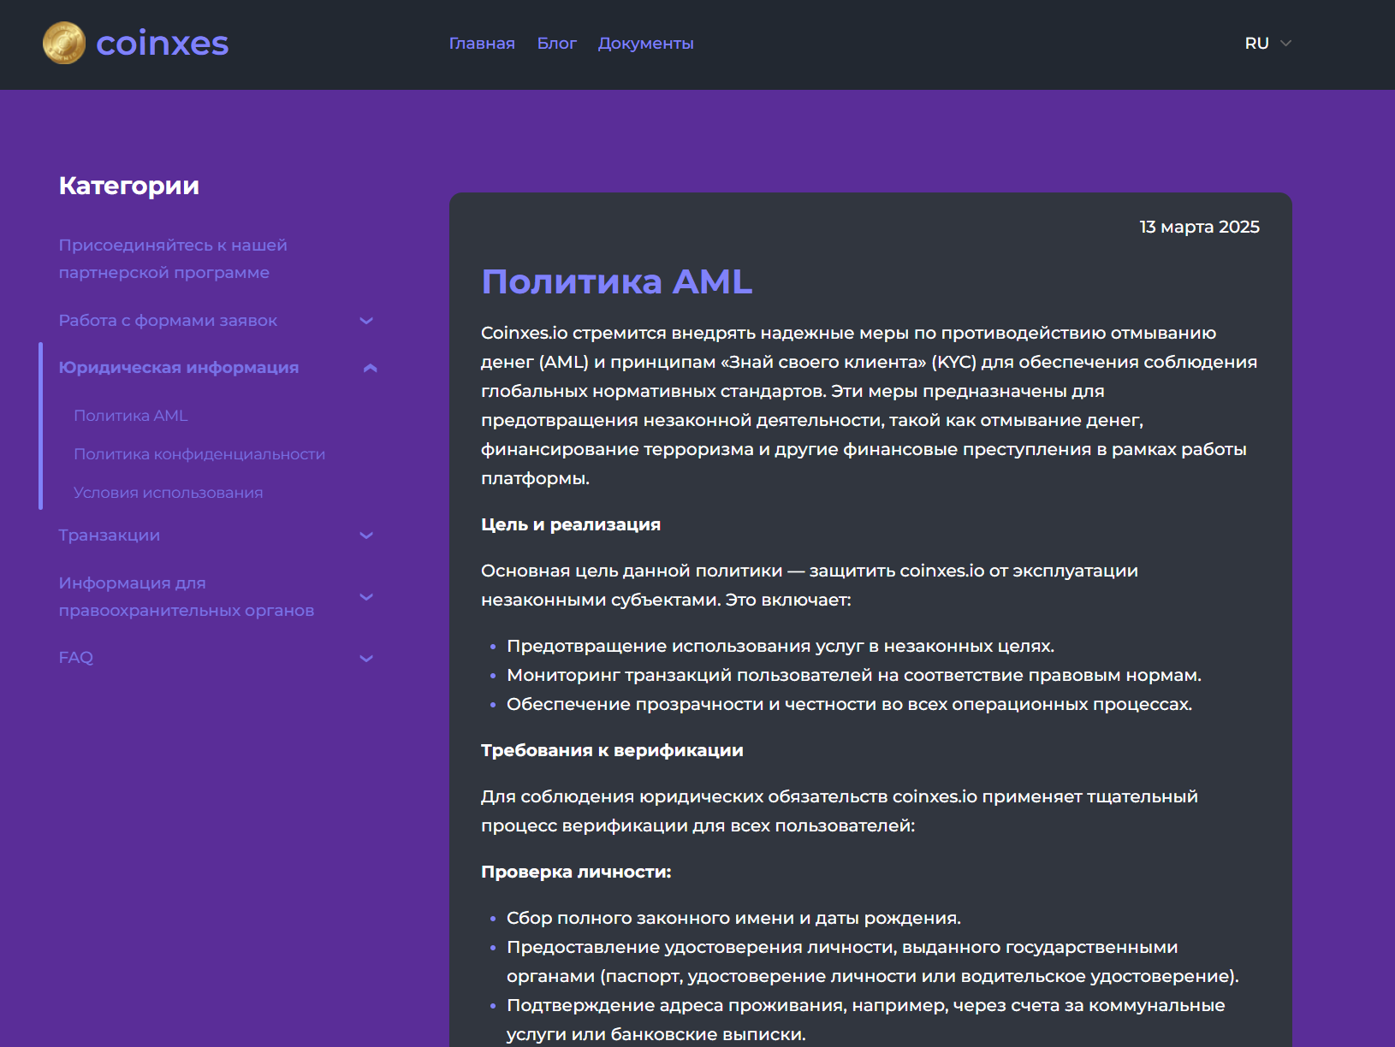Click the Политика AML article title
1395x1047 pixels.
pos(617,281)
